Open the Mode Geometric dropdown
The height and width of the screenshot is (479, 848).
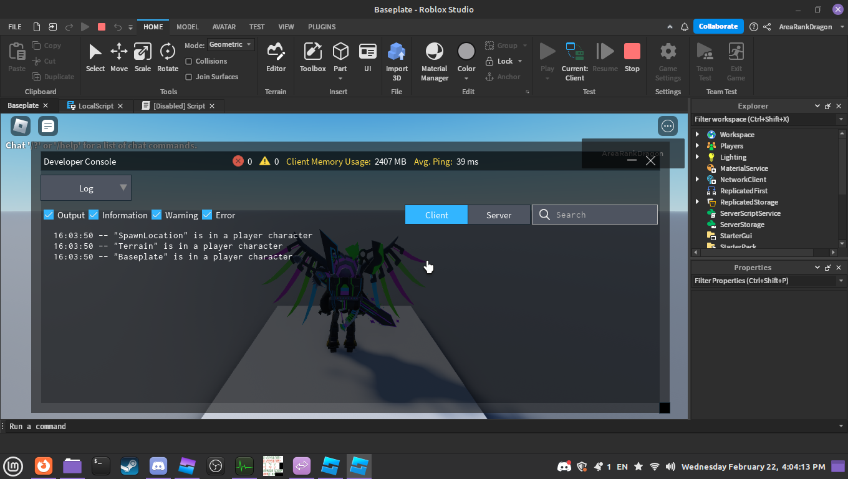[x=230, y=44]
